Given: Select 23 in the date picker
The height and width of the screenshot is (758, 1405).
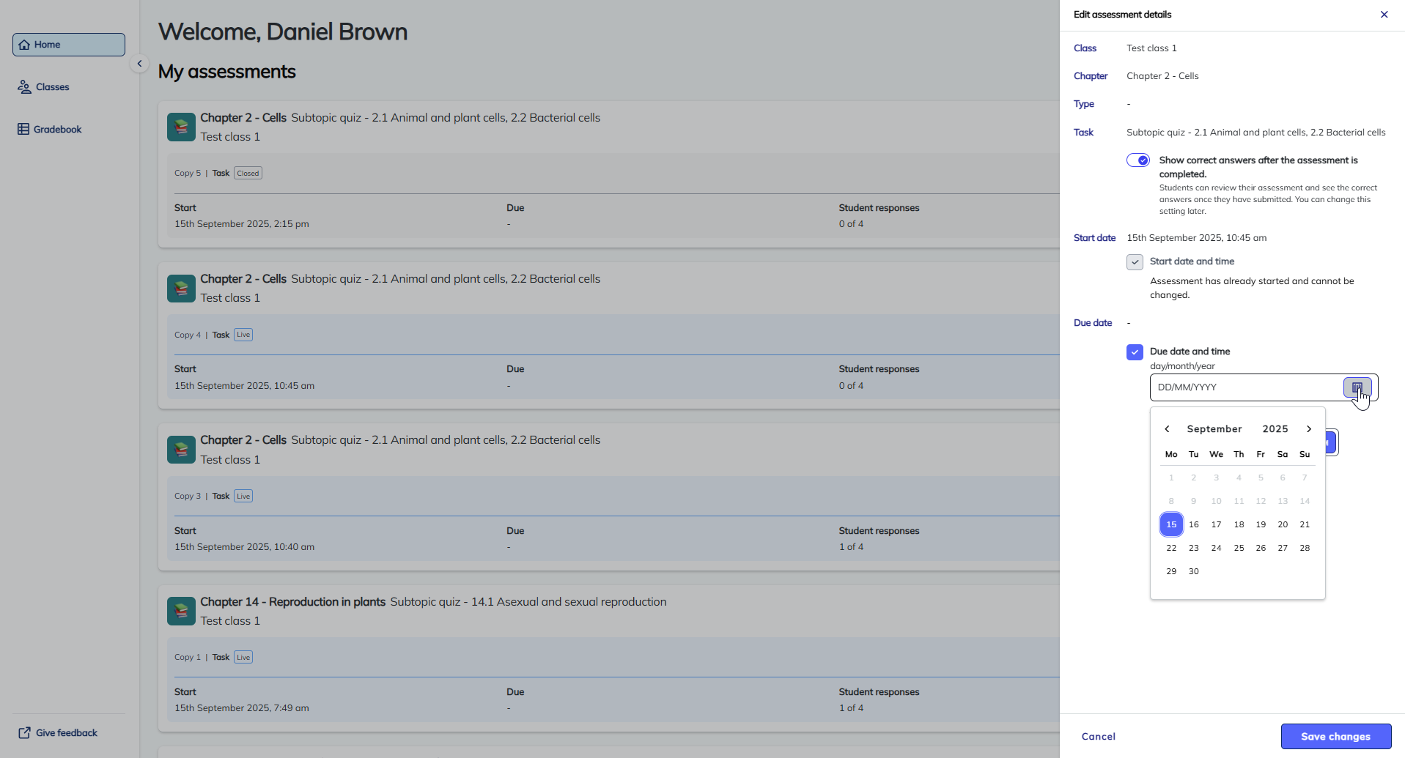Looking at the screenshot, I should [1194, 548].
